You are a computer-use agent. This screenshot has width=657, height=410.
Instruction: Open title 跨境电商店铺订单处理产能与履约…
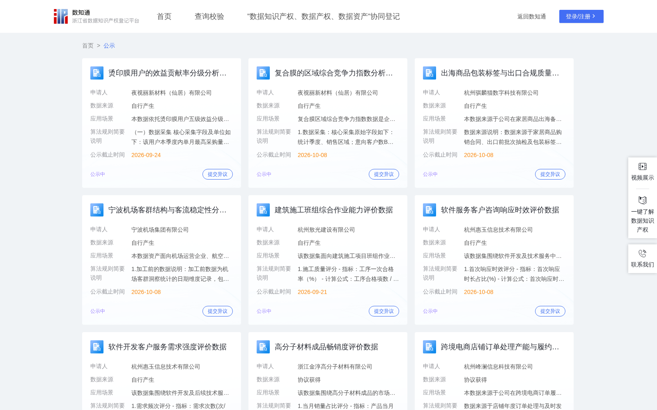(500, 347)
